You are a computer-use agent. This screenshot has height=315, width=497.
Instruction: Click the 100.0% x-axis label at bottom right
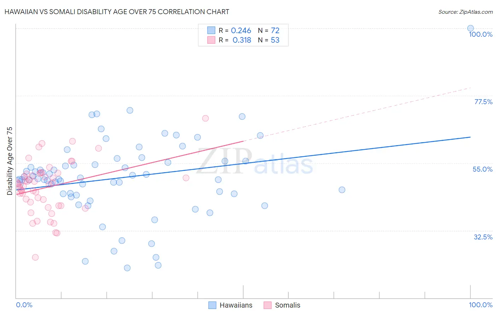(481, 305)
